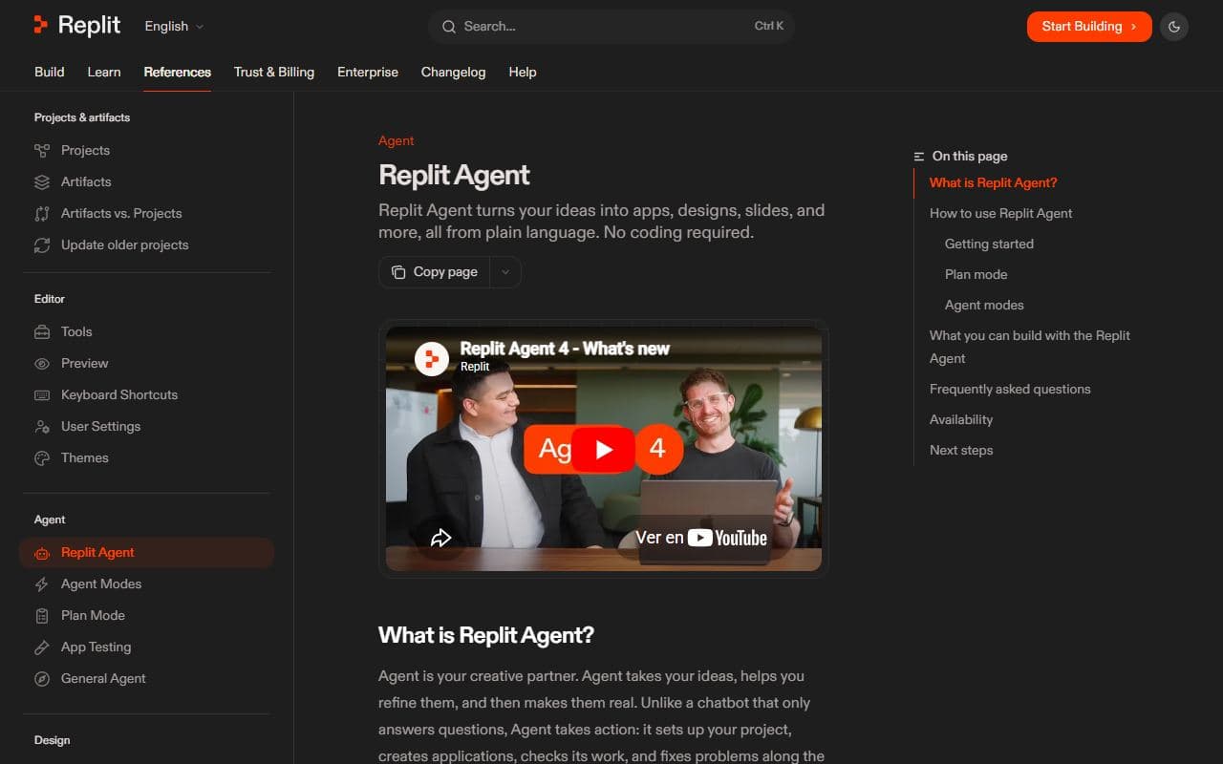The height and width of the screenshot is (764, 1223).
Task: Click the Replit wordmark text
Action: pyautogui.click(x=89, y=26)
